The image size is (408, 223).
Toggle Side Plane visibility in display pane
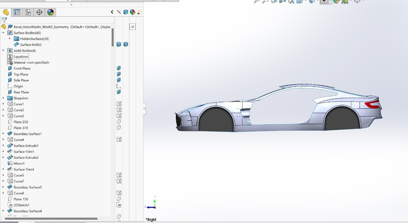point(119,80)
